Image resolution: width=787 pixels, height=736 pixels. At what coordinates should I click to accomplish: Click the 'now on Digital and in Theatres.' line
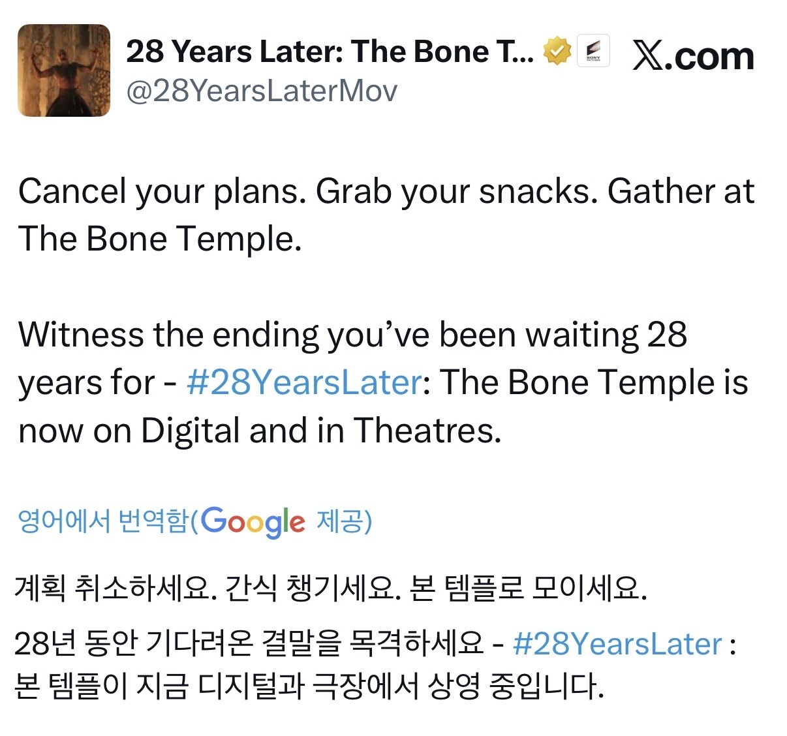[x=260, y=431]
